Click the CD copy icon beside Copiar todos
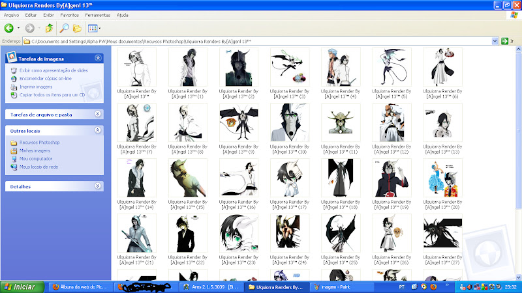Image resolution: width=522 pixels, height=293 pixels. pyautogui.click(x=14, y=95)
